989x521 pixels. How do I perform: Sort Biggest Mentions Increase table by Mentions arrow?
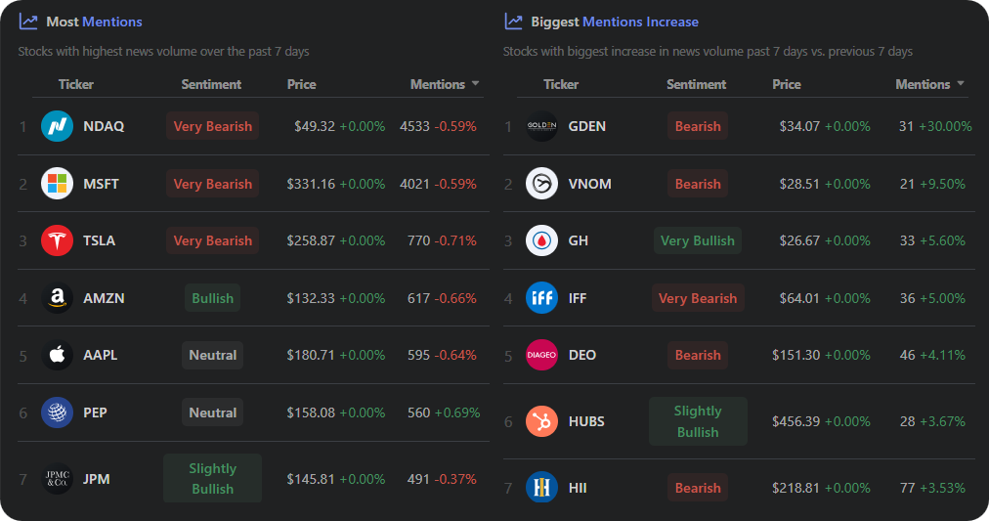point(961,83)
